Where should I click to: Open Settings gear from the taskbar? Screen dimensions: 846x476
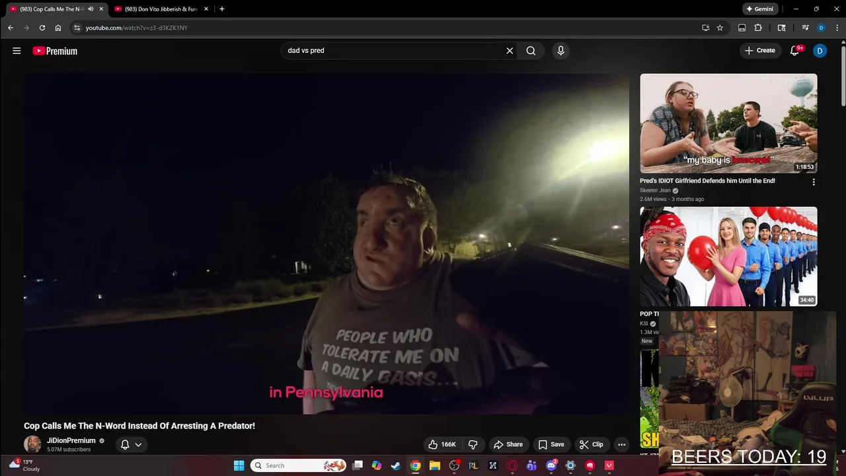pyautogui.click(x=570, y=465)
